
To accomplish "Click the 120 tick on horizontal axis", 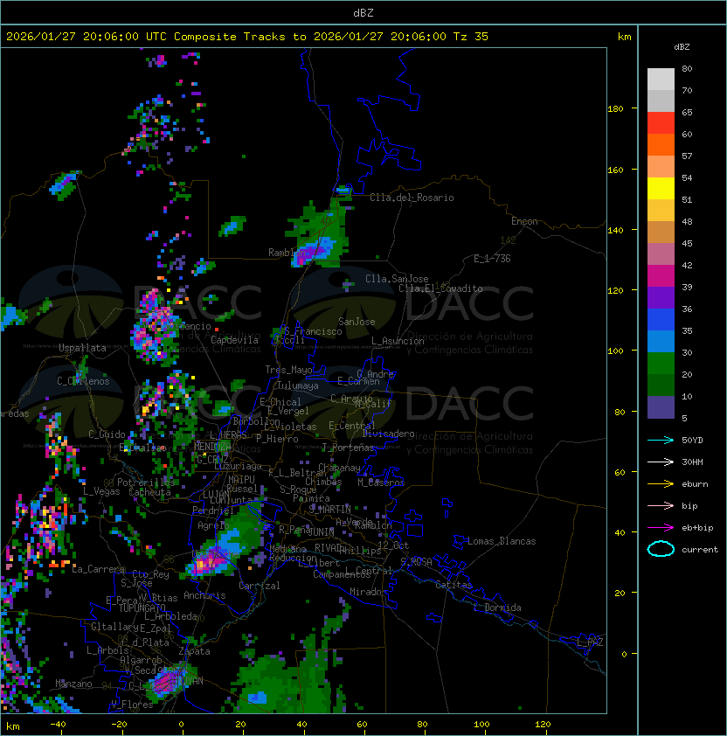I will pos(543,725).
